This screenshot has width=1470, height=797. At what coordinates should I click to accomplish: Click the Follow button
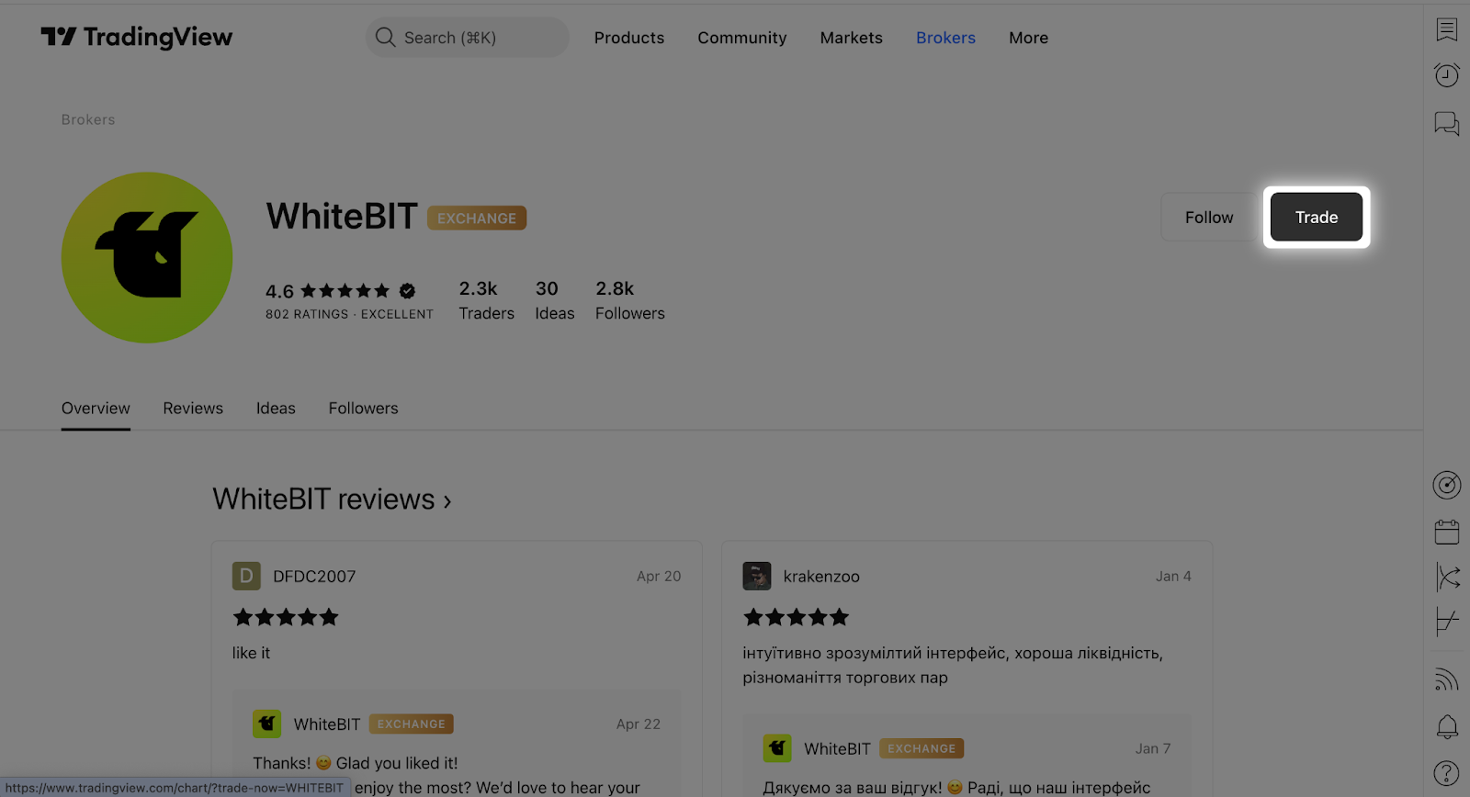click(x=1209, y=218)
